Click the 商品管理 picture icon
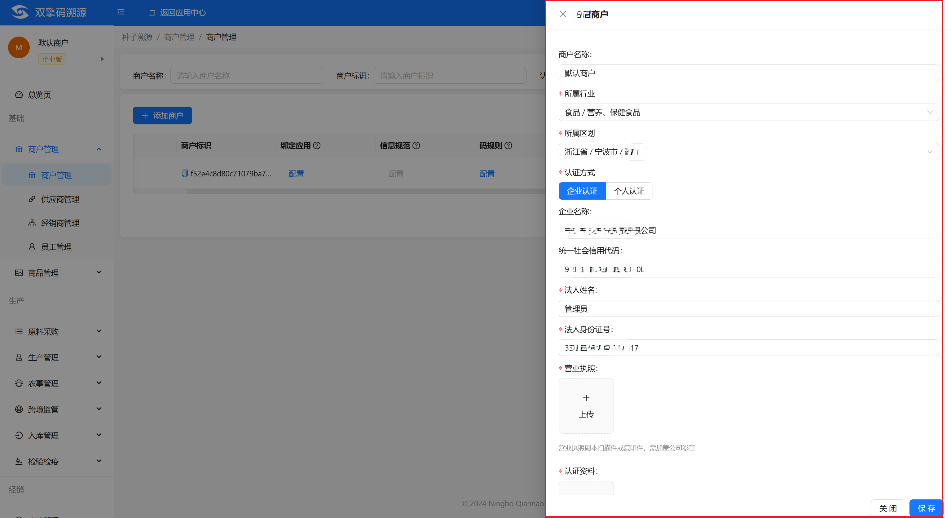The width and height of the screenshot is (951, 518). tap(19, 273)
